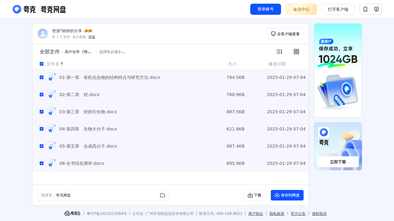Viewport: 394px width, 221px height.
Task: Click Word icon of 02-第二章 file
Action: click(51, 95)
